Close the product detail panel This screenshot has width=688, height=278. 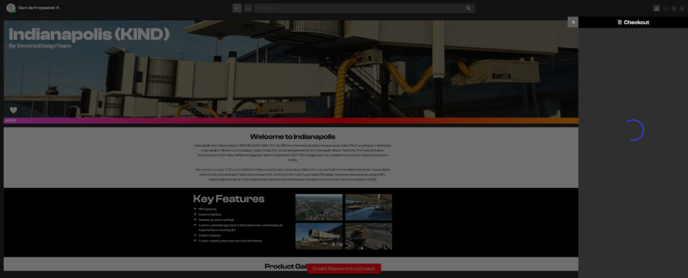point(572,22)
